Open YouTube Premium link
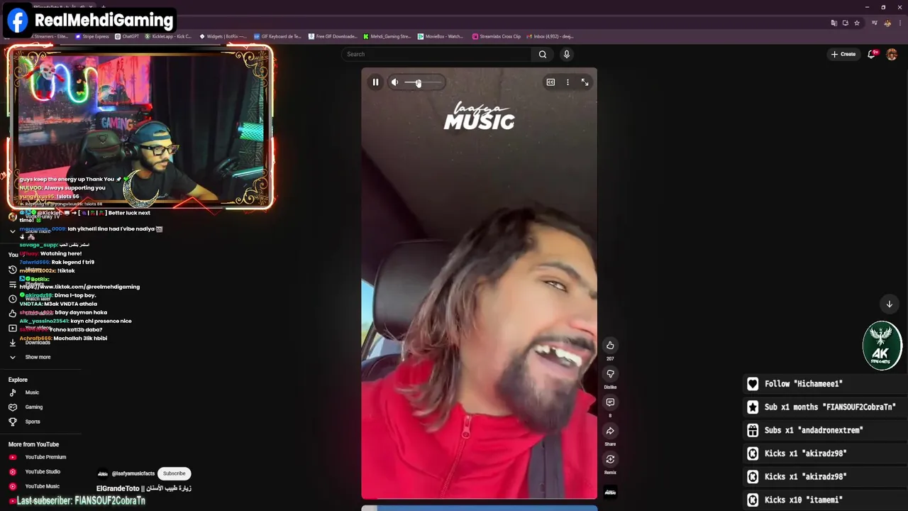 pyautogui.click(x=45, y=457)
